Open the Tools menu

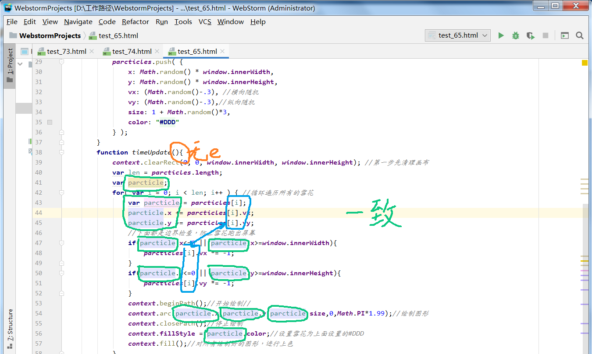pos(183,21)
